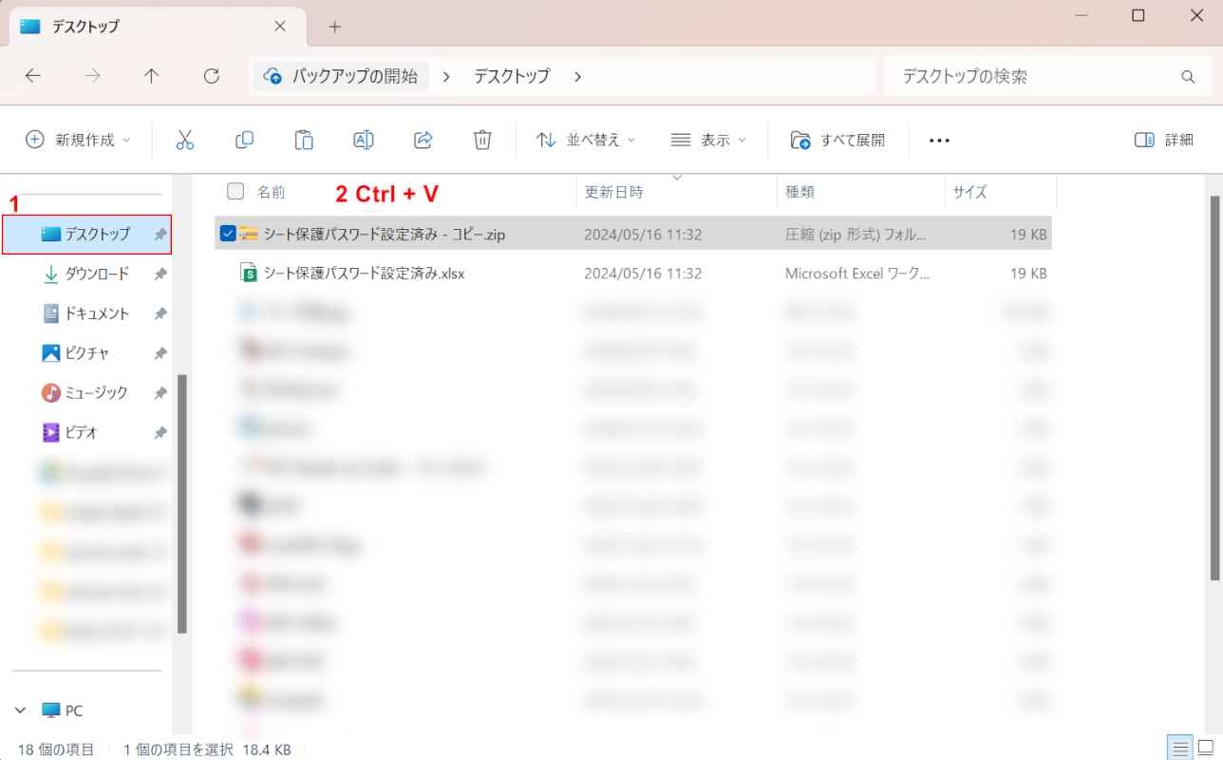
Task: Click the file list vertical scrollbar
Action: pos(1215,389)
